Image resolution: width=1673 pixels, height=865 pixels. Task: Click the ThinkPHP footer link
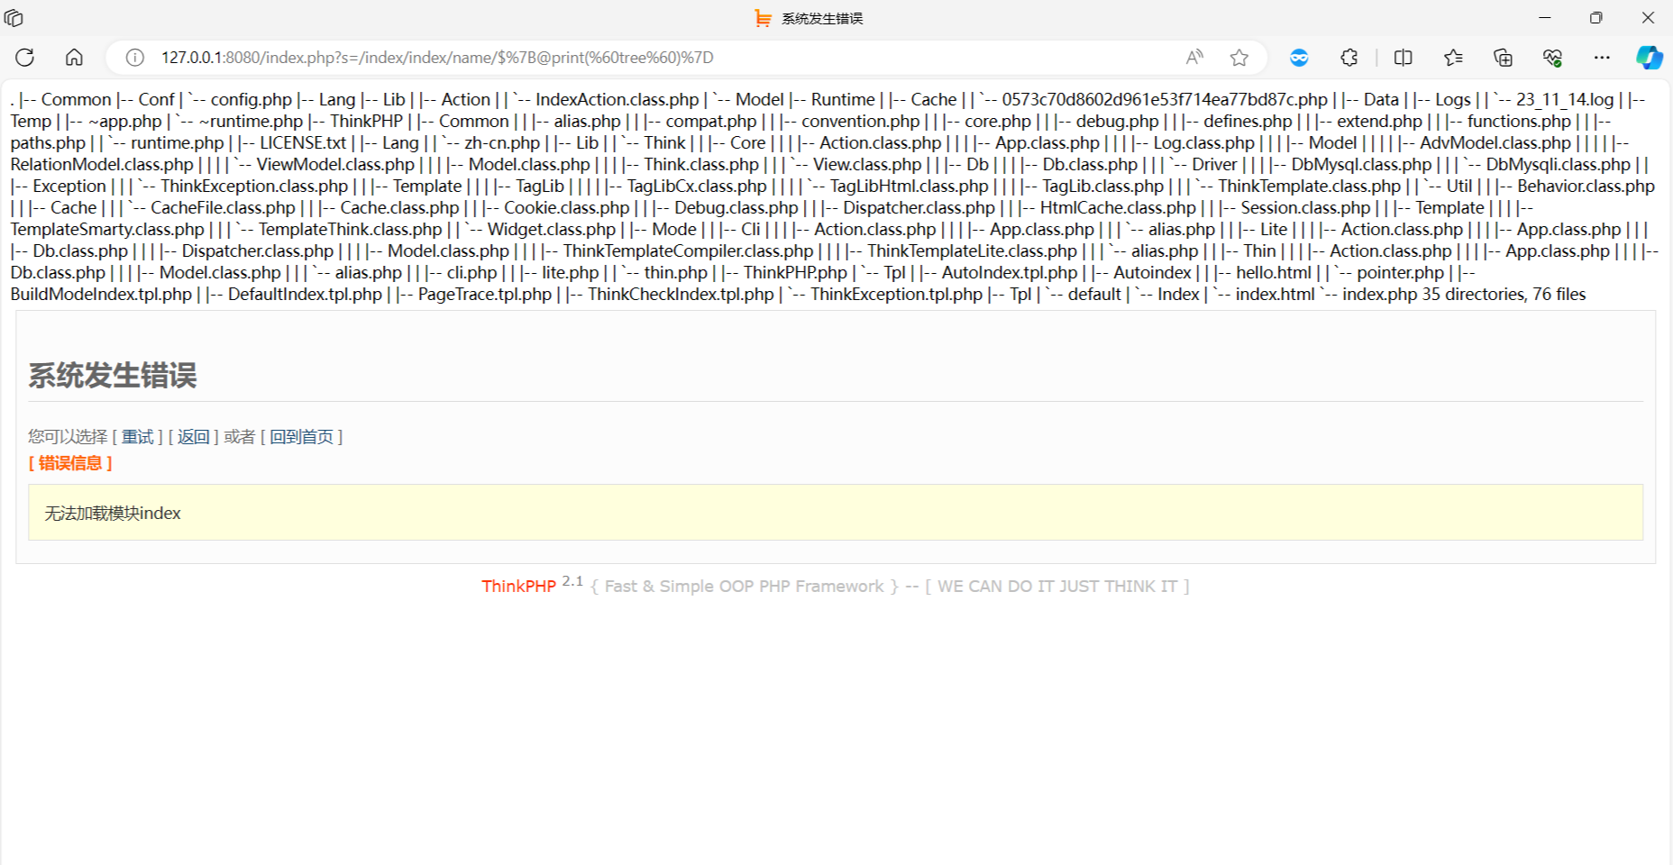(x=518, y=587)
